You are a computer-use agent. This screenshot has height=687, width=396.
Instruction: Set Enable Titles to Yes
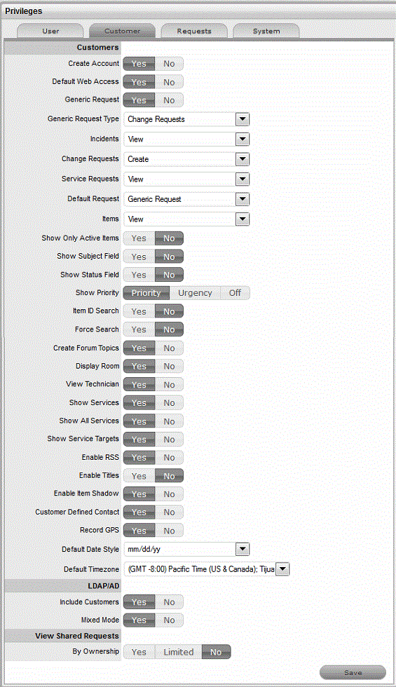[x=139, y=476]
